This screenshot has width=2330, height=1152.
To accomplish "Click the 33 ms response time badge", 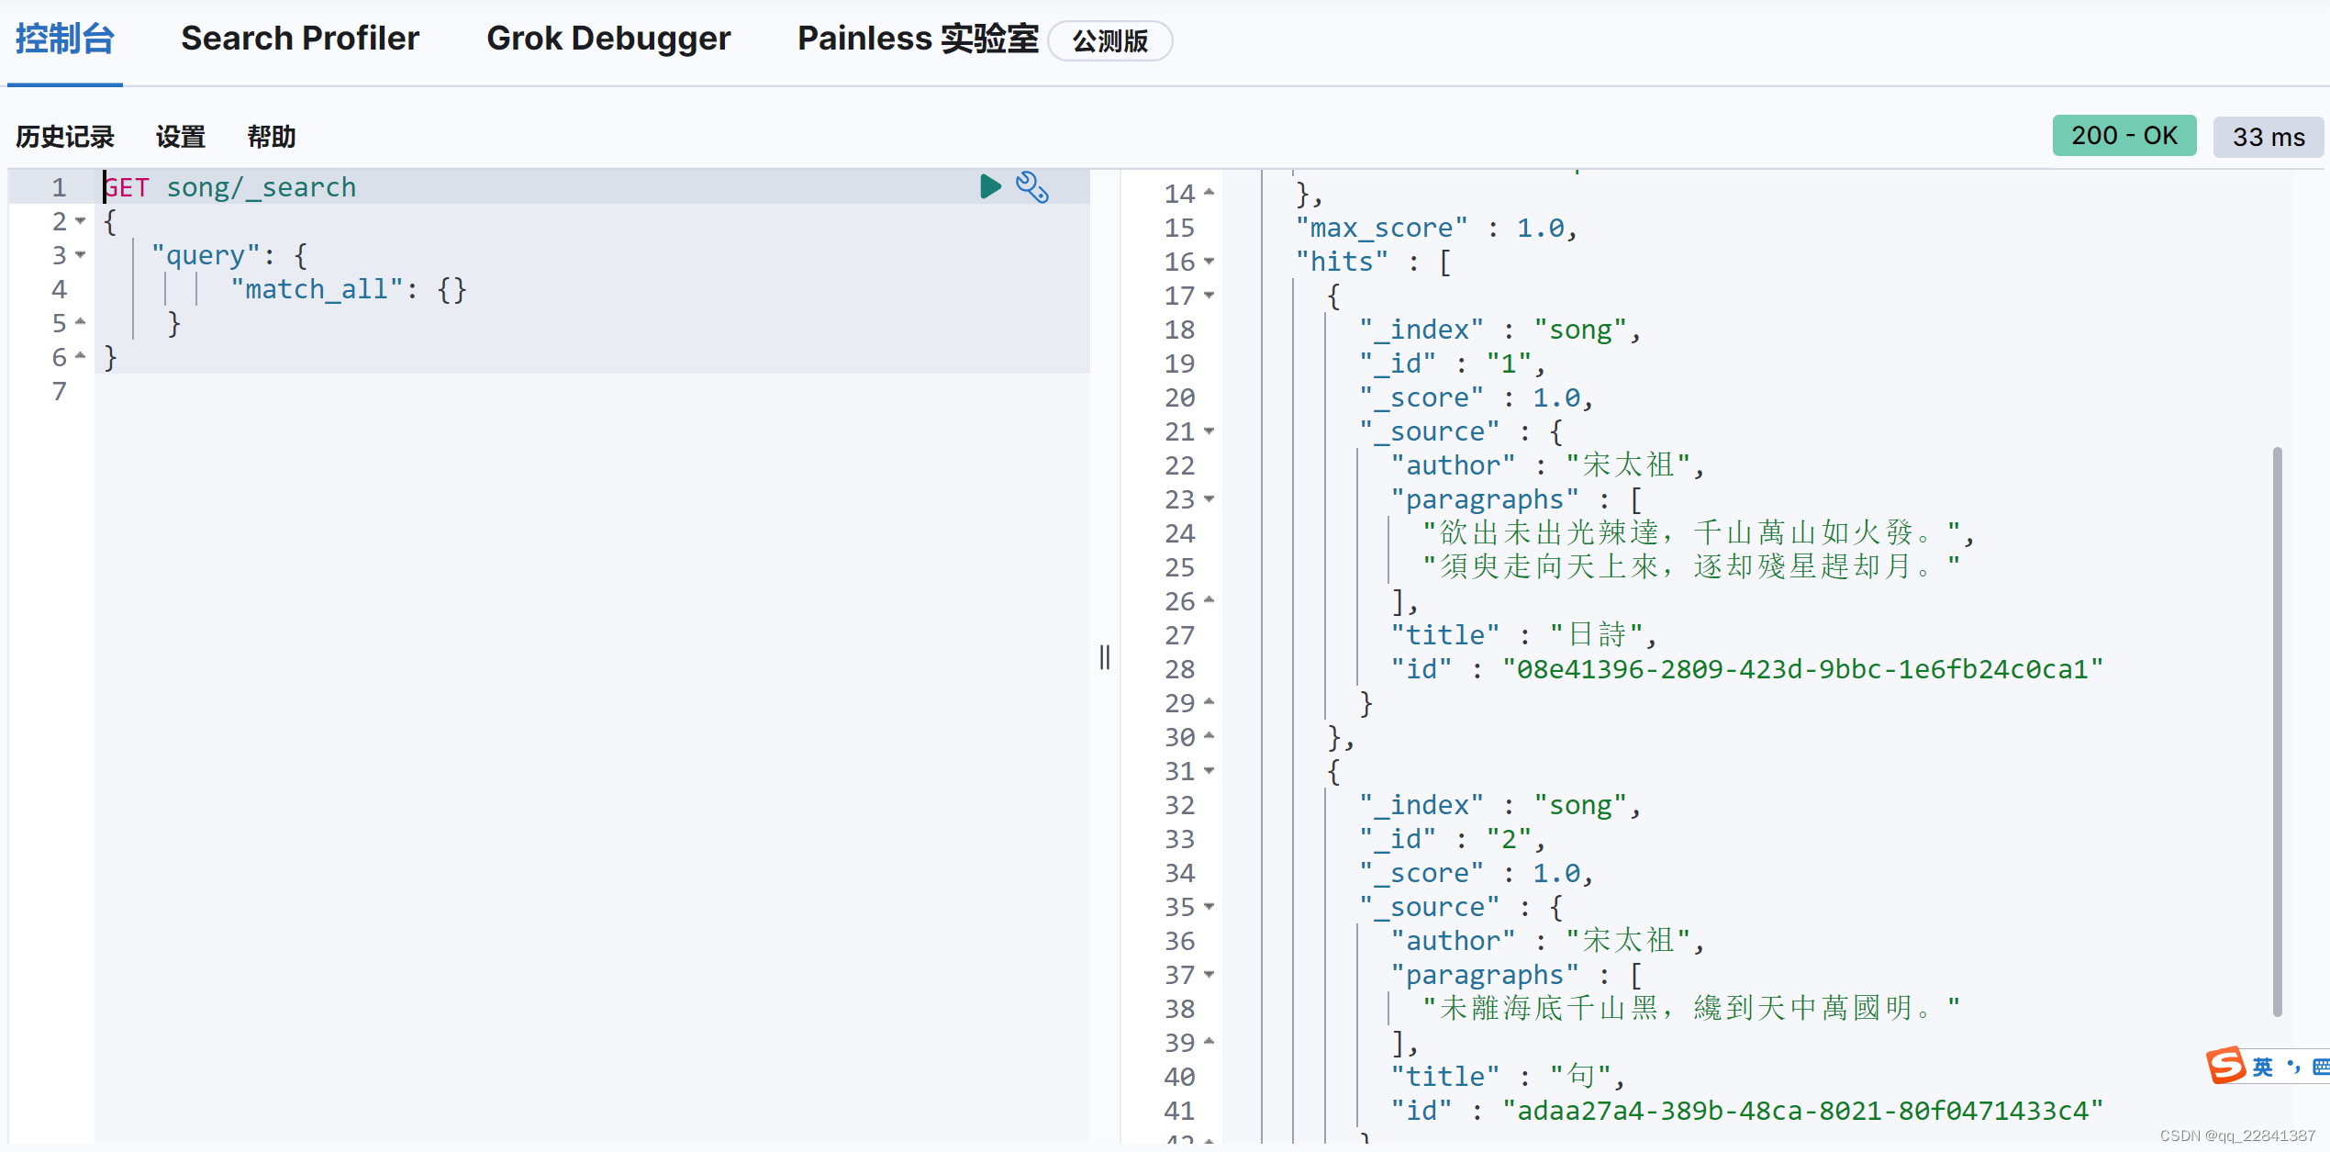I will (2269, 137).
